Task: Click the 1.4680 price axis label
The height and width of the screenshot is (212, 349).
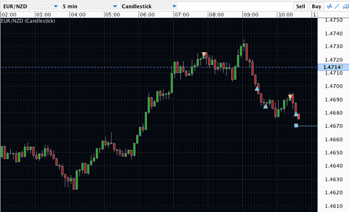Action: 333,113
